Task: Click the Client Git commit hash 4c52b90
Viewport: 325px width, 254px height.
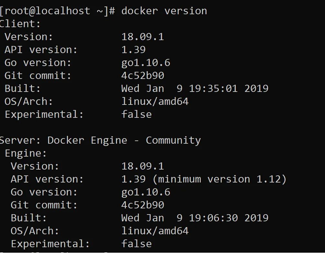Action: (x=143, y=75)
